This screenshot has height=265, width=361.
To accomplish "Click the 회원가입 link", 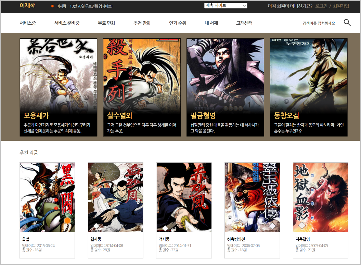I will [x=341, y=6].
